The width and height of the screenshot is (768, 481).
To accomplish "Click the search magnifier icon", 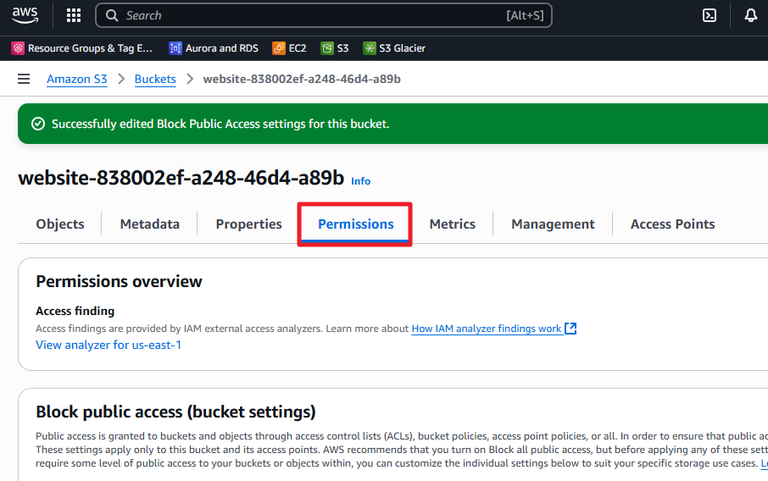I will tap(112, 15).
